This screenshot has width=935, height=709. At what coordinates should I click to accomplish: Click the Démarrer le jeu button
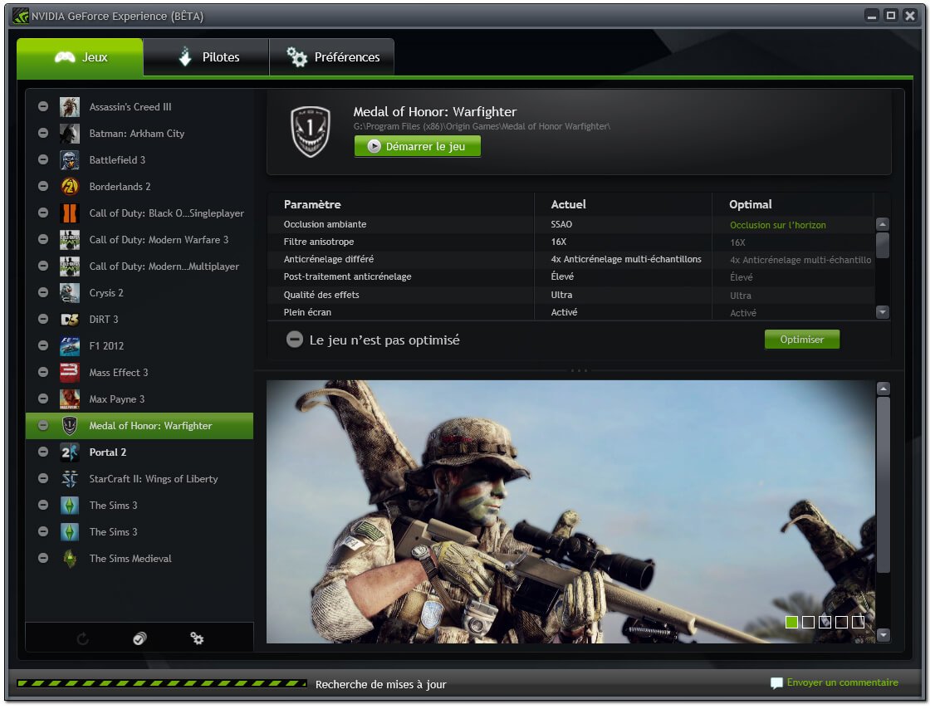[x=418, y=146]
